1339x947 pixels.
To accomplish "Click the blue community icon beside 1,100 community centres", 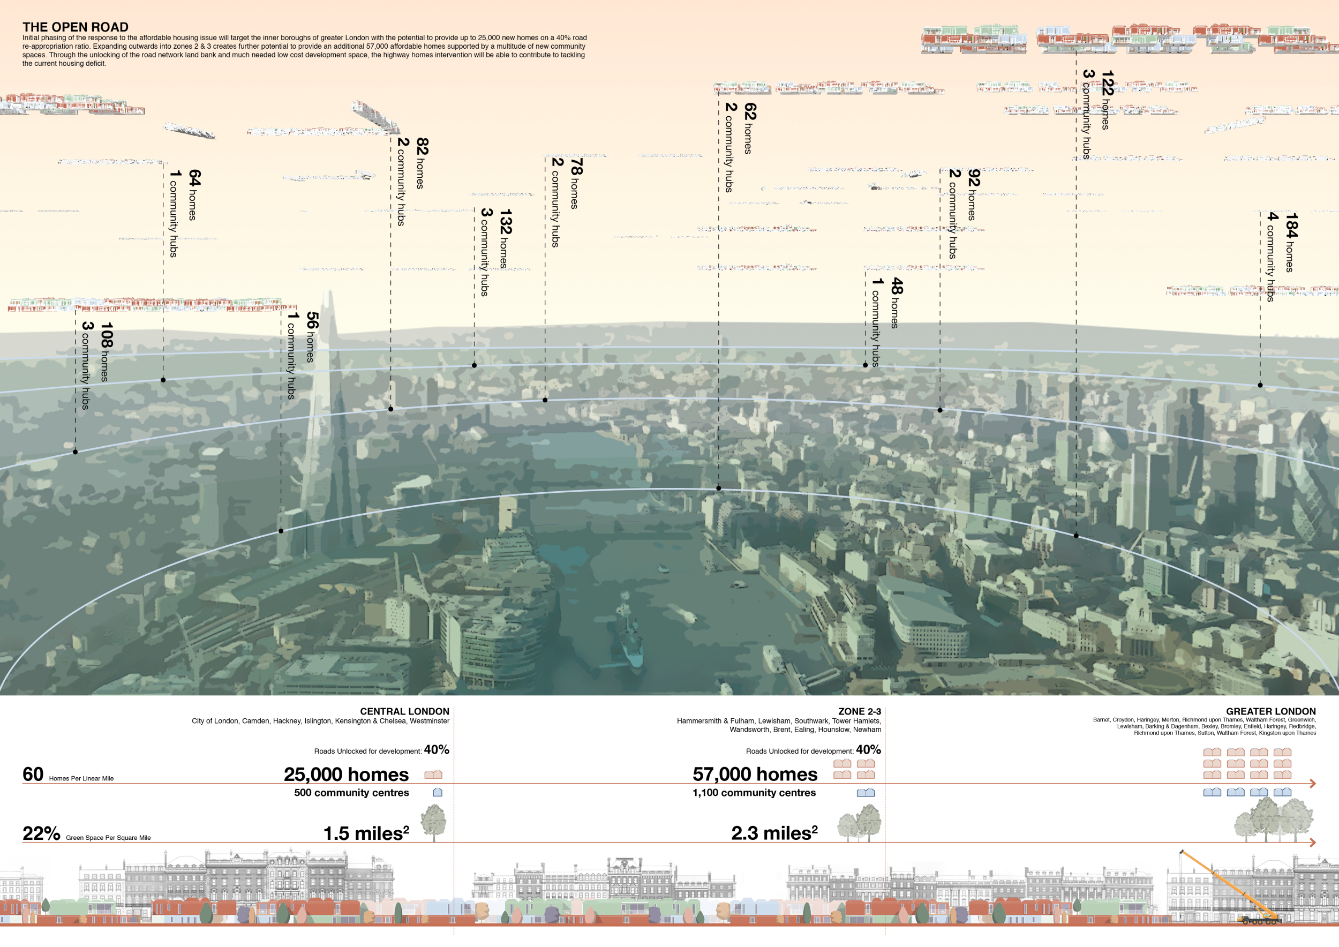I will click(x=866, y=793).
